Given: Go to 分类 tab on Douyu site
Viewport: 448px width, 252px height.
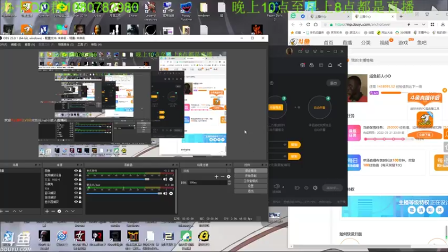Looking at the screenshot, I should pyautogui.click(x=366, y=43).
